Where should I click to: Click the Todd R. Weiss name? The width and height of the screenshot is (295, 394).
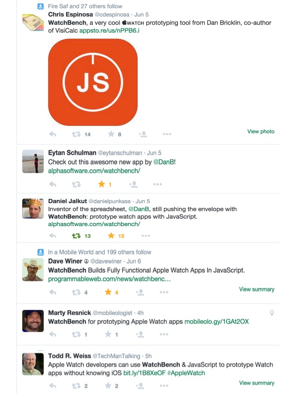pos(70,356)
